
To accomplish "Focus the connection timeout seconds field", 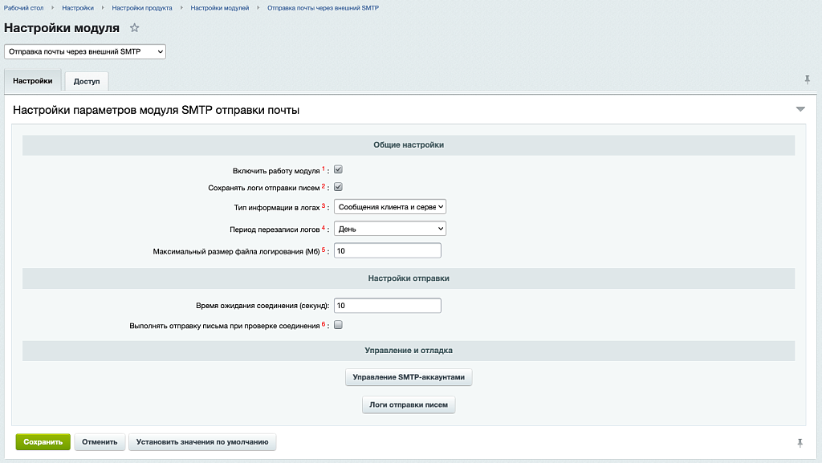I will coord(388,306).
